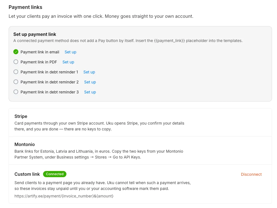The height and width of the screenshot is (208, 277).
Task: Select the debt reminder 1 circle
Action: [16, 72]
